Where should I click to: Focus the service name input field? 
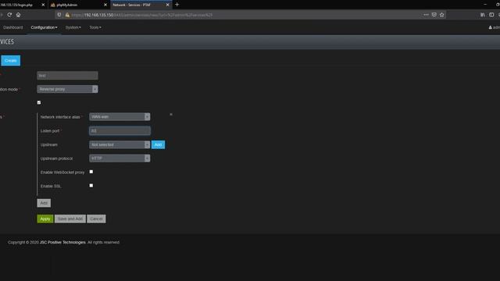coord(67,76)
